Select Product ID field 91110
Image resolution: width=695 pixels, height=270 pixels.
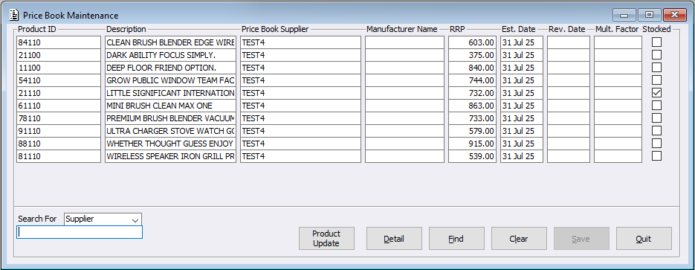[59, 131]
